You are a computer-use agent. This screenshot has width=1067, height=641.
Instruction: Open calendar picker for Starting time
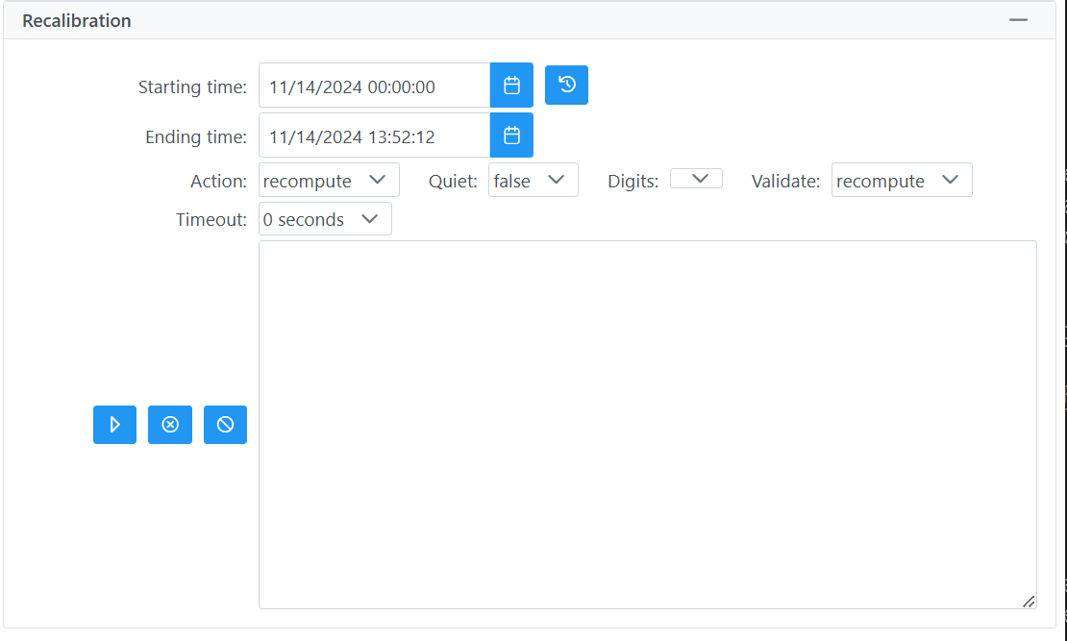pyautogui.click(x=511, y=86)
